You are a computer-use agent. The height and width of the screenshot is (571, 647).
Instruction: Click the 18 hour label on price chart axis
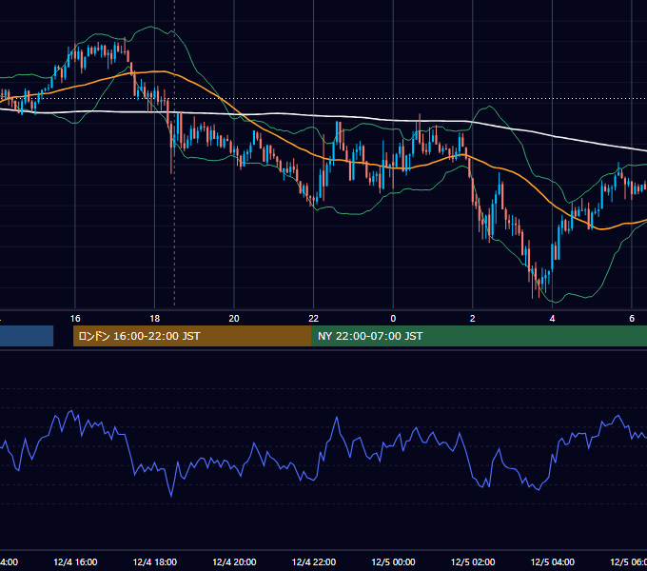tap(154, 319)
